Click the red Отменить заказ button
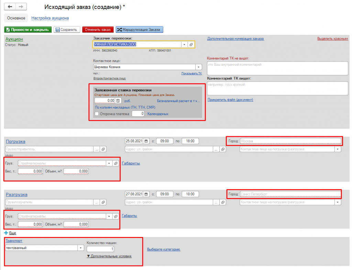352x270 pixels. click(98, 30)
